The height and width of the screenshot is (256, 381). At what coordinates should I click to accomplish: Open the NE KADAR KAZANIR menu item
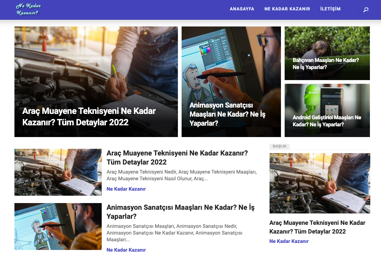pos(287,9)
